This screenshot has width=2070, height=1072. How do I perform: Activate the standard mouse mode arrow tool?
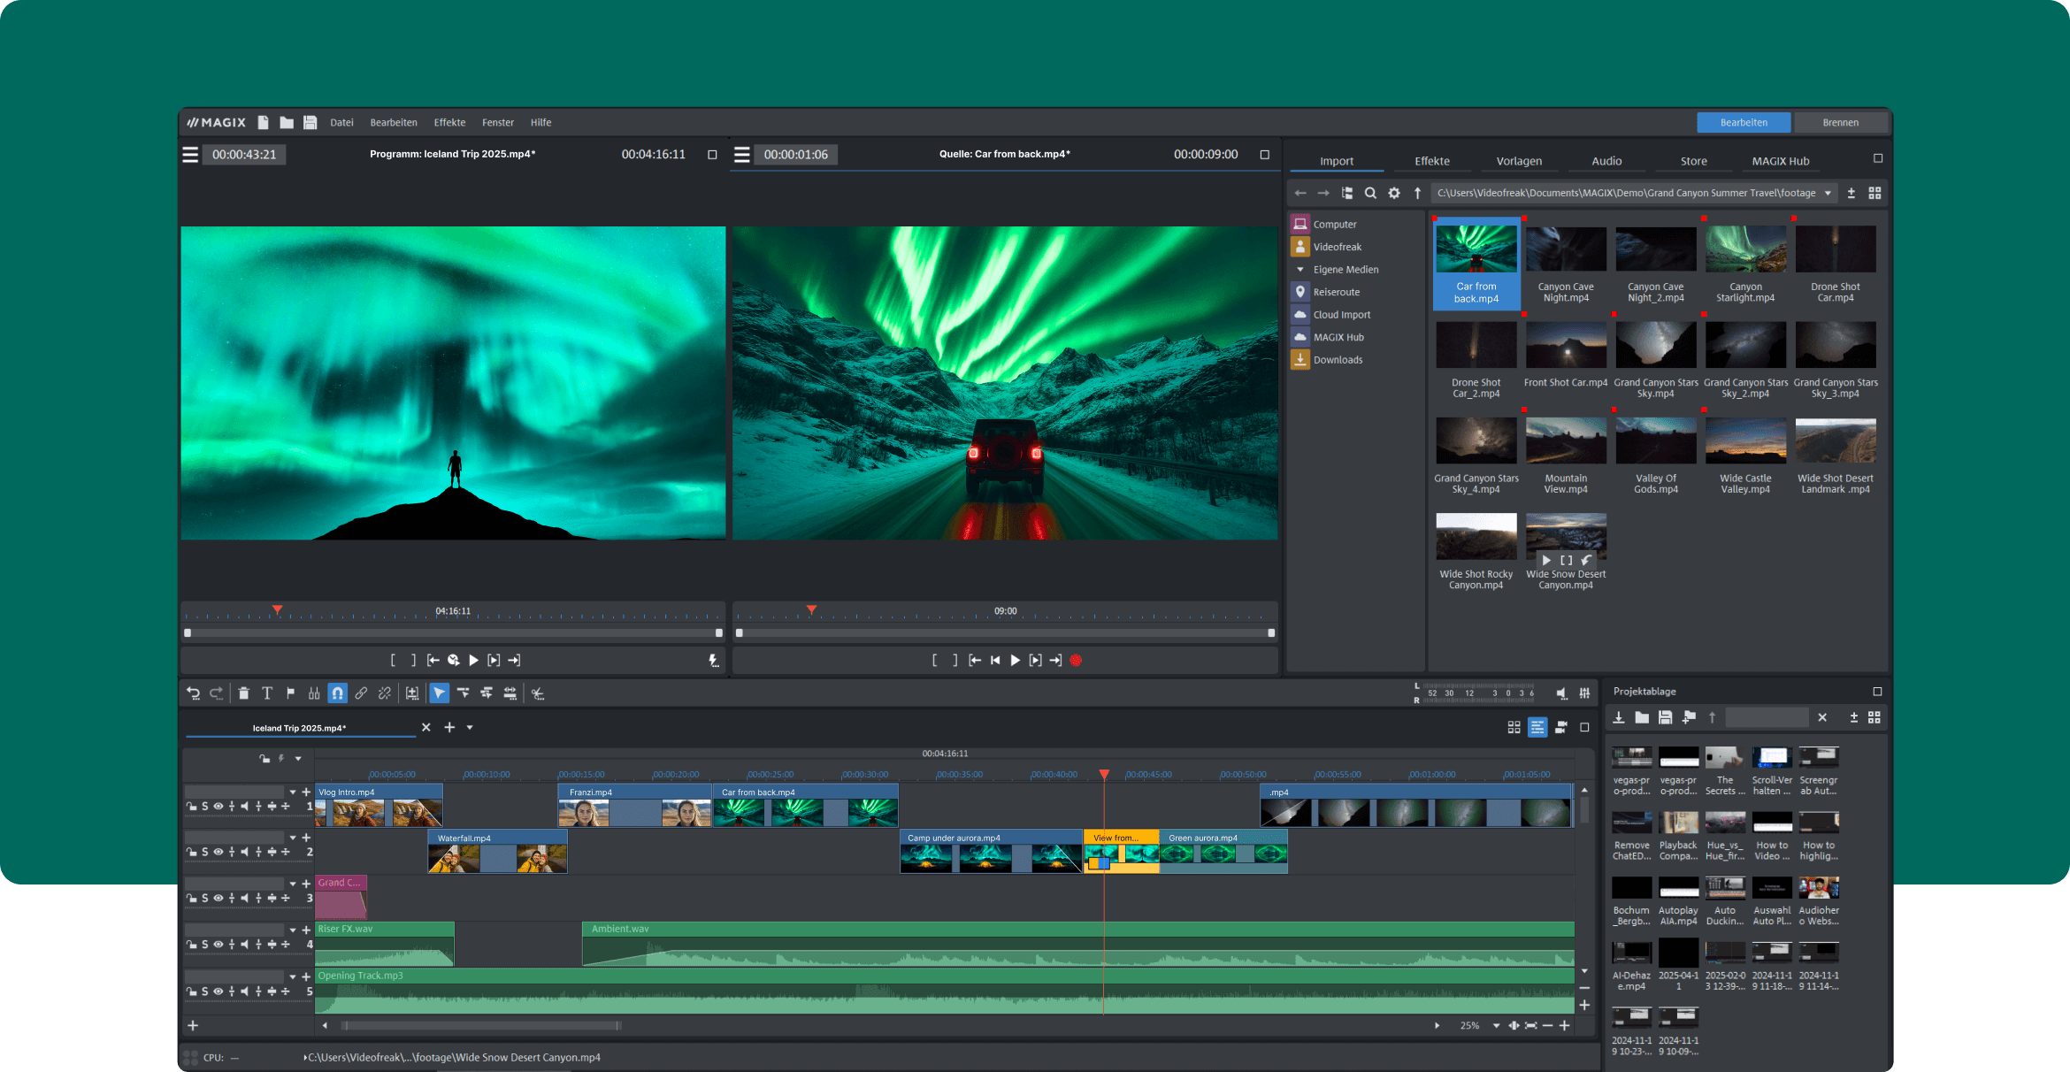point(440,693)
